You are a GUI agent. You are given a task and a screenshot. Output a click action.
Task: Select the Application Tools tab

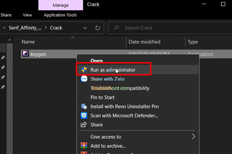(60, 15)
